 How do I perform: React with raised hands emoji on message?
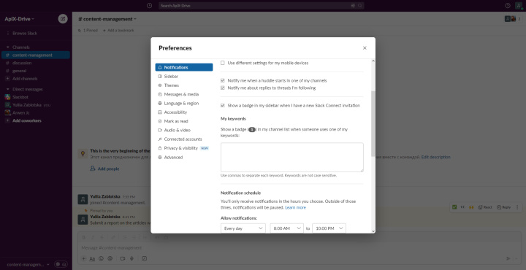coord(471,207)
